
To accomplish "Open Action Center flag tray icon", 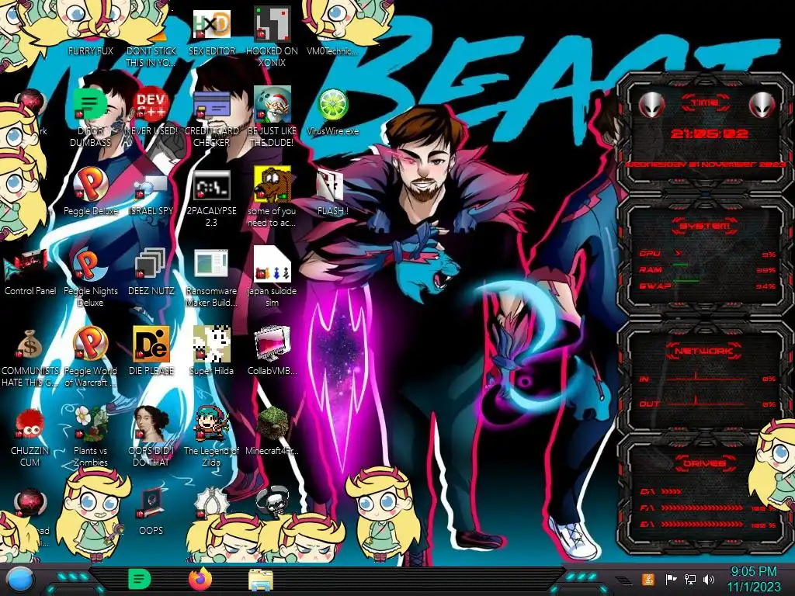I will click(x=671, y=579).
